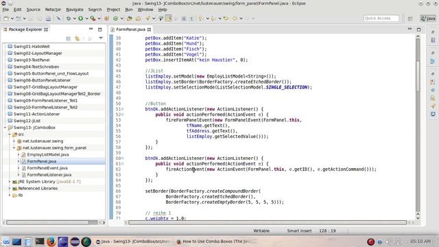
Task: Select the FormPanel.java editor tab
Action: pos(130,30)
